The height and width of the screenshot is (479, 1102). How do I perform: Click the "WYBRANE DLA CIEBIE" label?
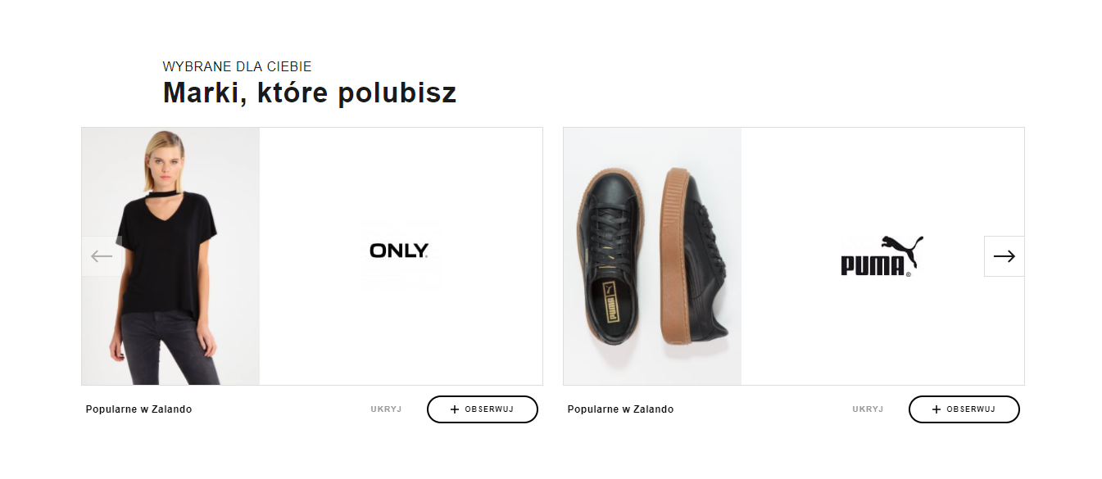click(237, 66)
